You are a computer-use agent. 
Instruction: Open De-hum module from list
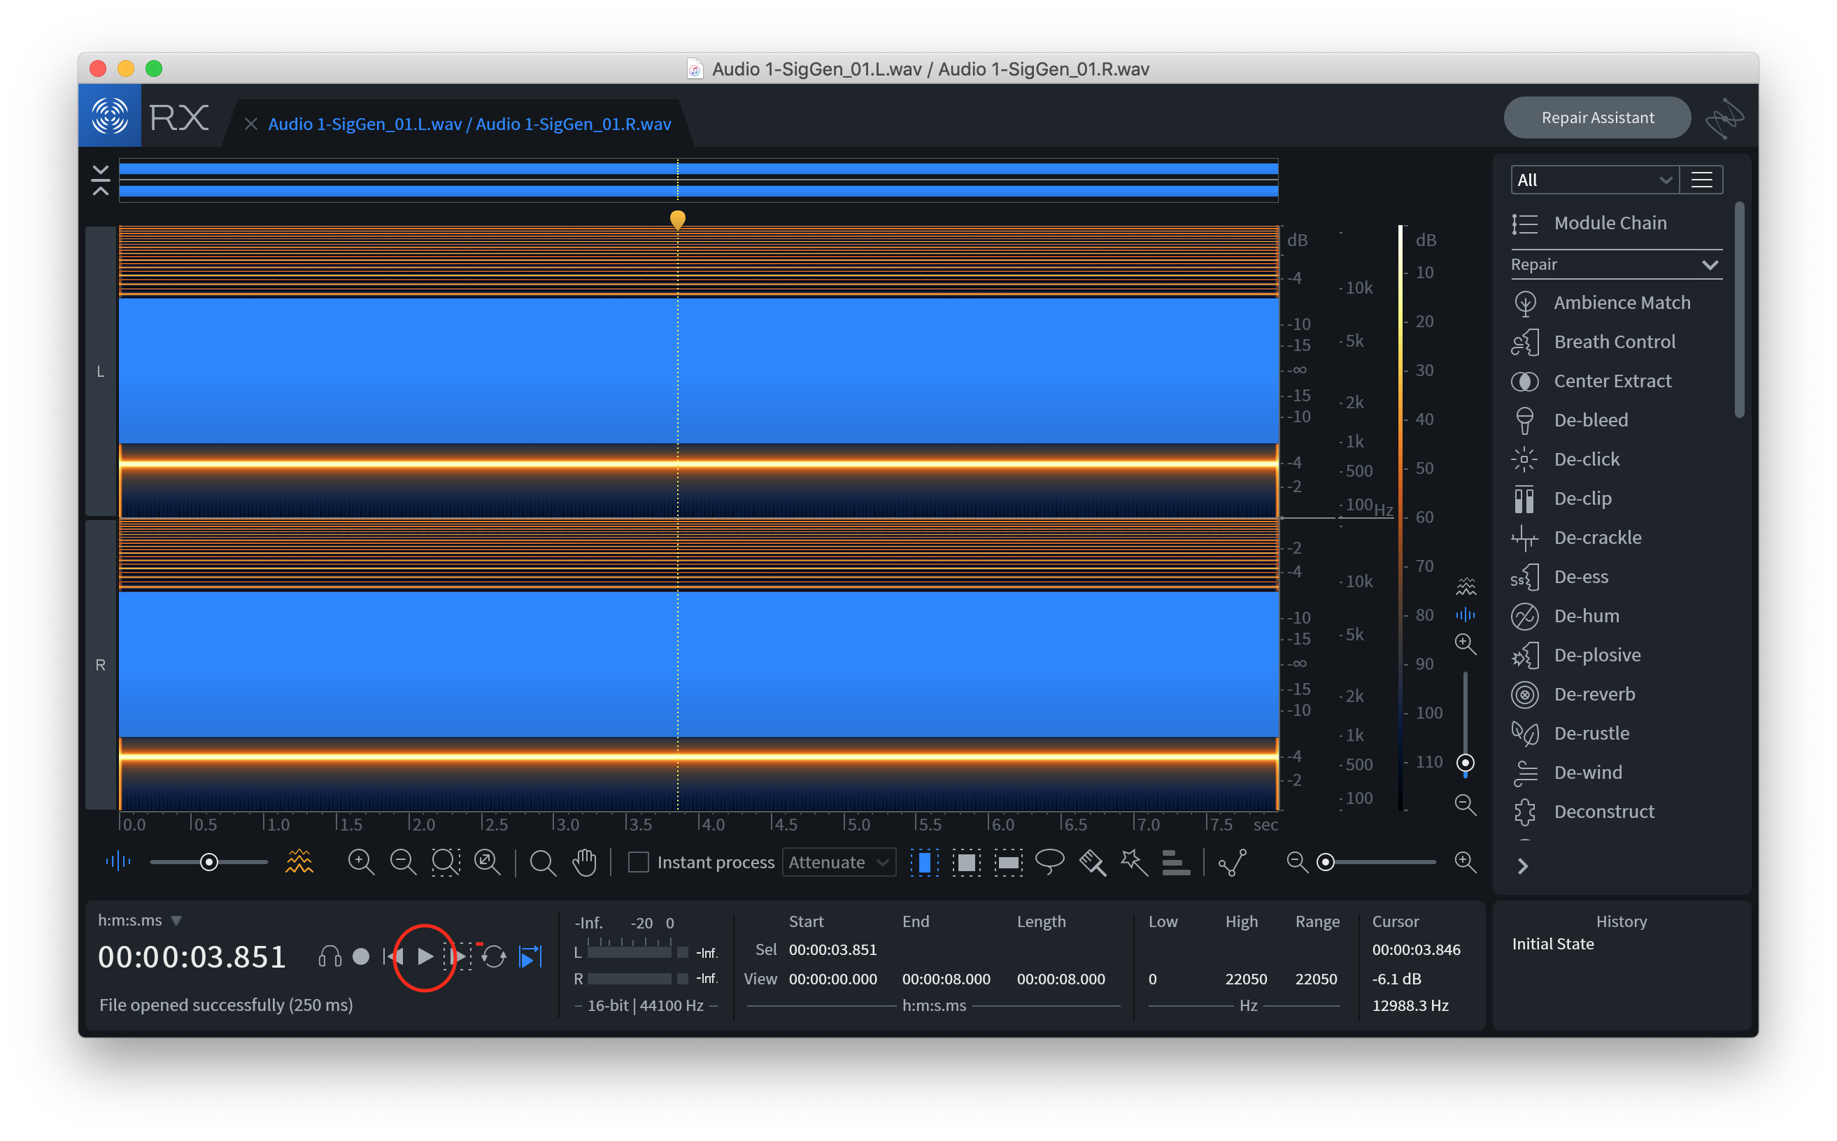pyautogui.click(x=1586, y=616)
